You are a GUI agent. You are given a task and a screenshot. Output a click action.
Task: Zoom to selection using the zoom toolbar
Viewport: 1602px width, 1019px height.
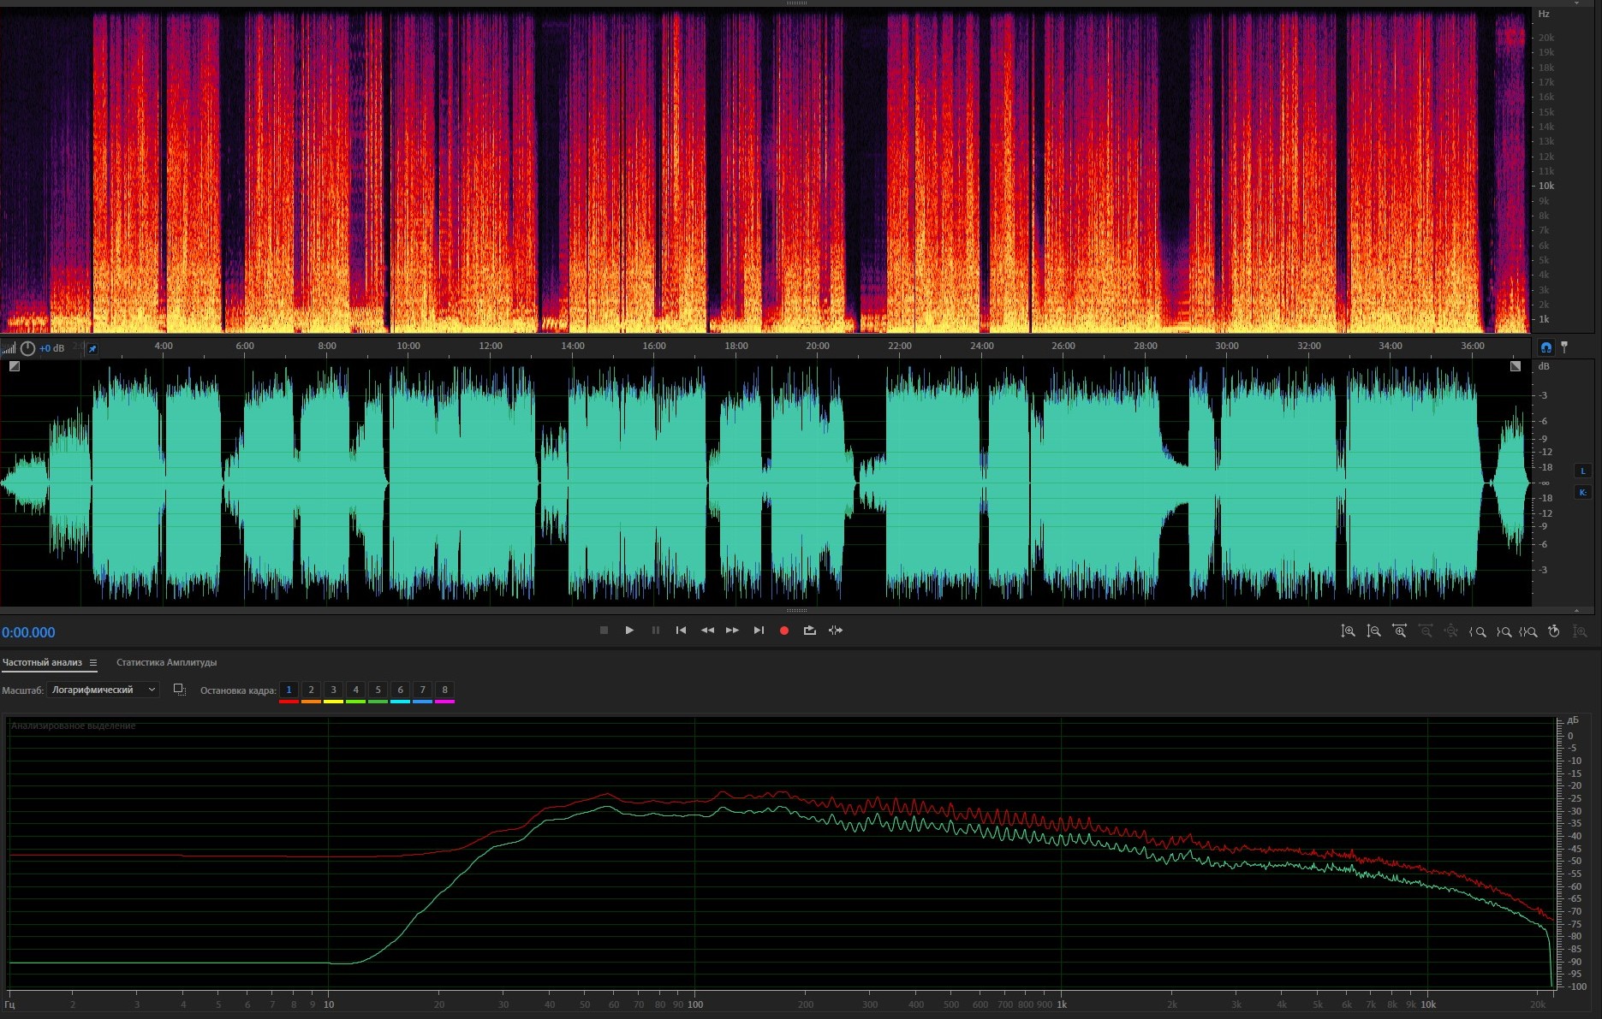coord(1529,631)
